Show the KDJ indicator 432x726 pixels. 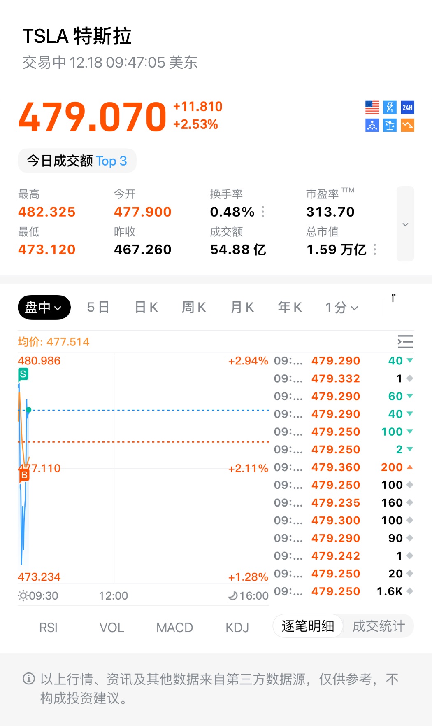(237, 628)
